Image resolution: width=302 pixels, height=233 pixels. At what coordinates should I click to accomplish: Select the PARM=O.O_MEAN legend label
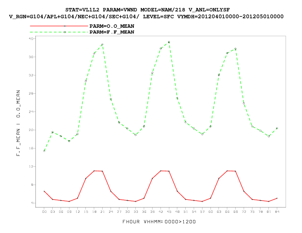(x=112, y=26)
